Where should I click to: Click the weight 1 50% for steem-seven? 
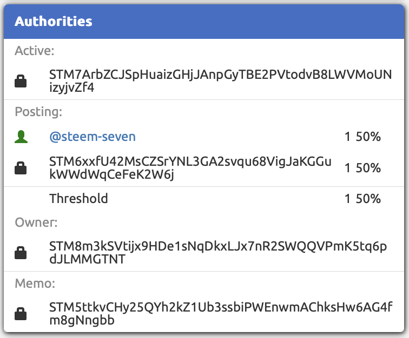(x=362, y=137)
